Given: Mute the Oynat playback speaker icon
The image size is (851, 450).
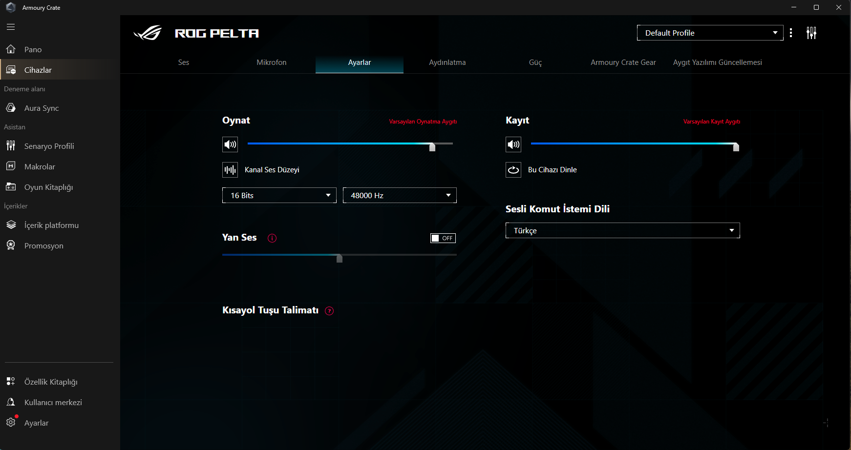Looking at the screenshot, I should coord(230,144).
